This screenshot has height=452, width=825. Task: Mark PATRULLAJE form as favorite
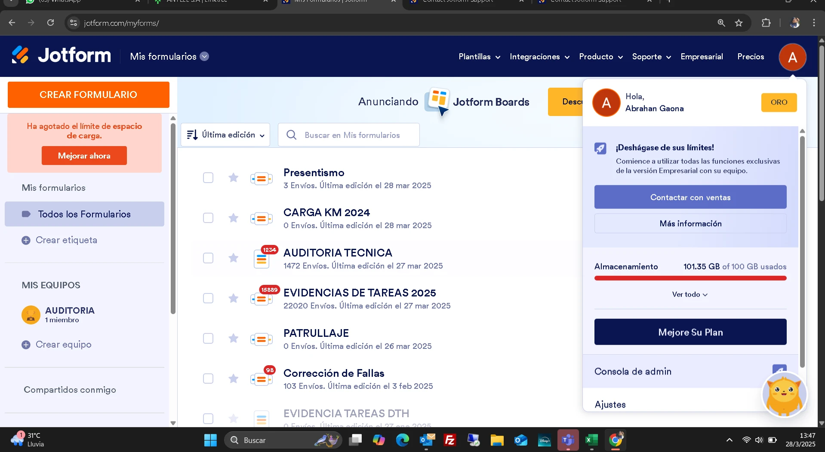tap(233, 338)
